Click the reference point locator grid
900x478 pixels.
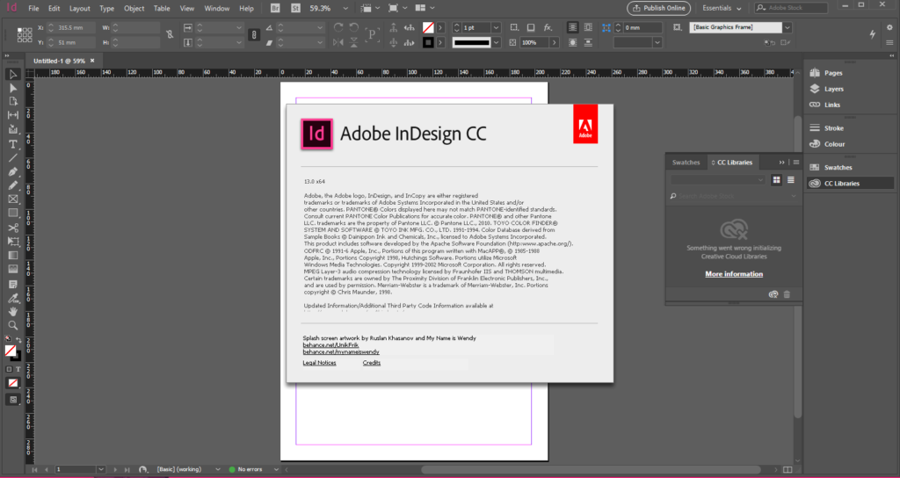click(x=25, y=35)
